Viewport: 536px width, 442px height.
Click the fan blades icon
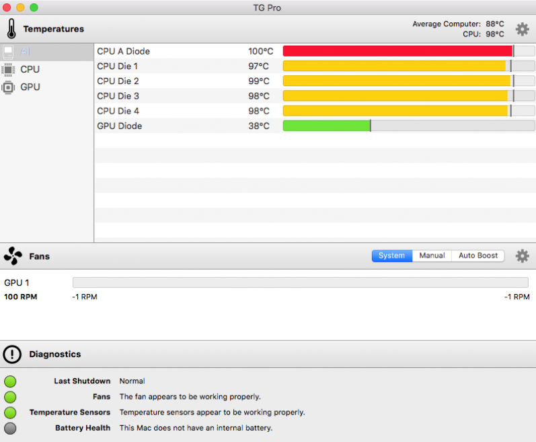[13, 256]
